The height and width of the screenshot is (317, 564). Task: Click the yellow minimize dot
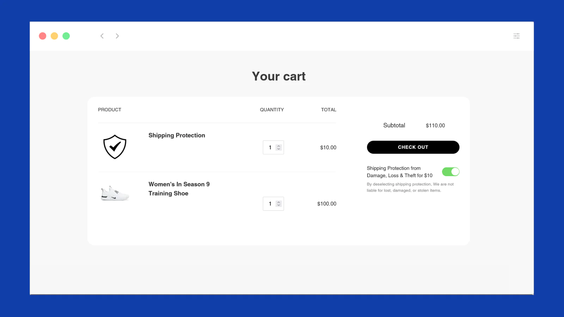(54, 36)
